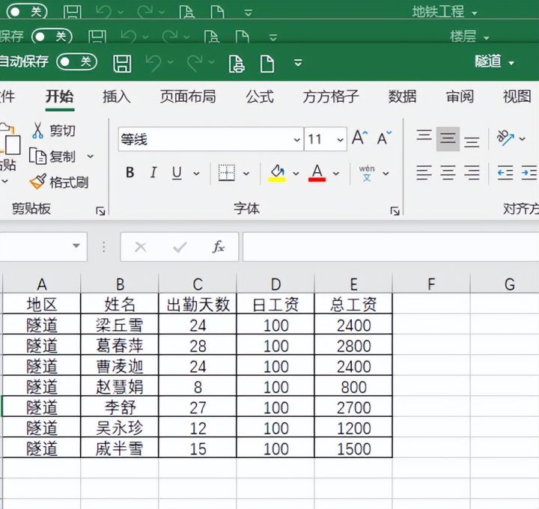Image resolution: width=539 pixels, height=509 pixels.
Task: Toggle 自动保存 switch in 隧道 window
Action: click(x=76, y=62)
